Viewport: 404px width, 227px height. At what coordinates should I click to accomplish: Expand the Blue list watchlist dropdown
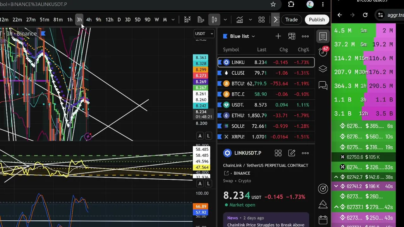[242, 36]
